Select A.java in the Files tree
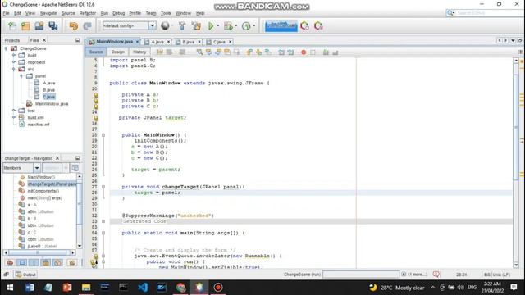 point(49,83)
